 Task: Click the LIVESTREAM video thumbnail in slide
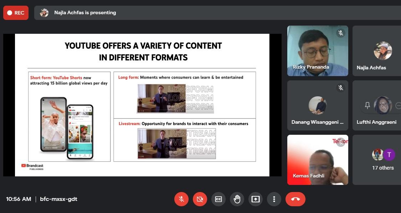(x=177, y=144)
